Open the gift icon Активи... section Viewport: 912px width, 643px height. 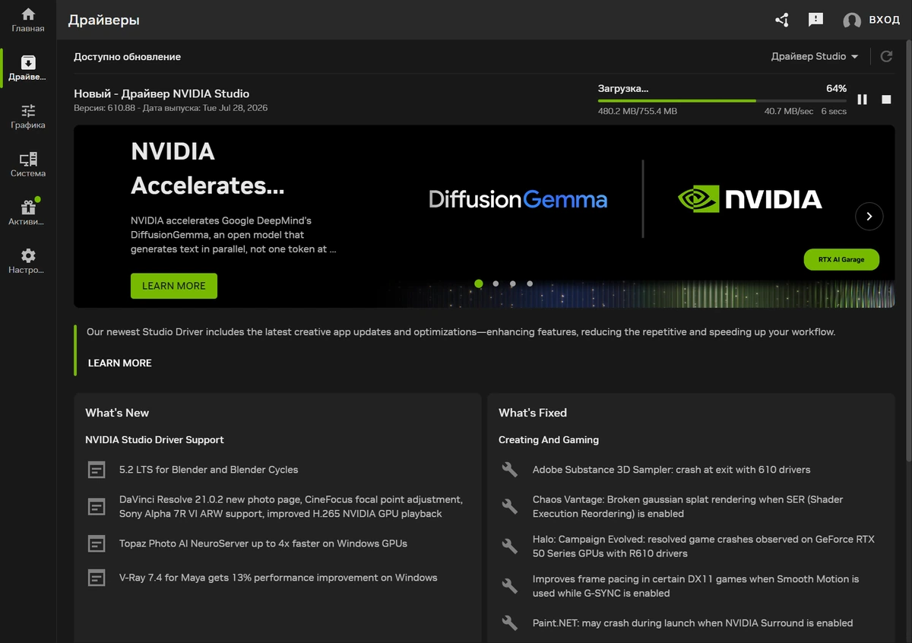click(28, 213)
